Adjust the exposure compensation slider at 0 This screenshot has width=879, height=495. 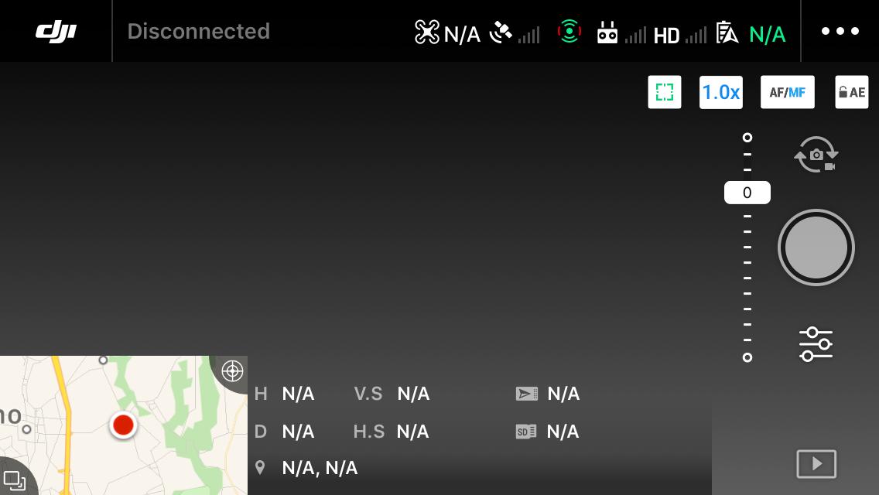click(x=747, y=192)
